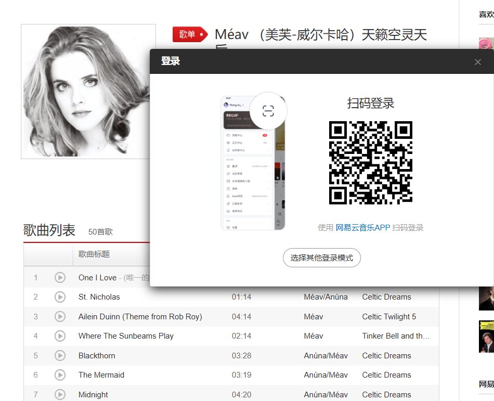
Task: Open Anúna/Méav artist for The Mermaid
Action: pyautogui.click(x=326, y=375)
